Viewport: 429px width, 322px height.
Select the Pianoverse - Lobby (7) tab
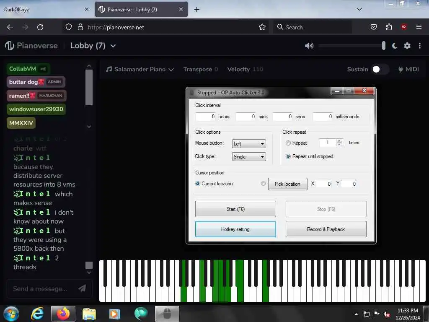141,9
